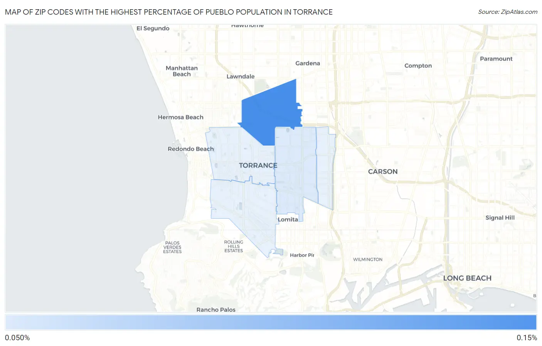Click the Lawndale label
The width and height of the screenshot is (542, 346).
[x=241, y=77]
